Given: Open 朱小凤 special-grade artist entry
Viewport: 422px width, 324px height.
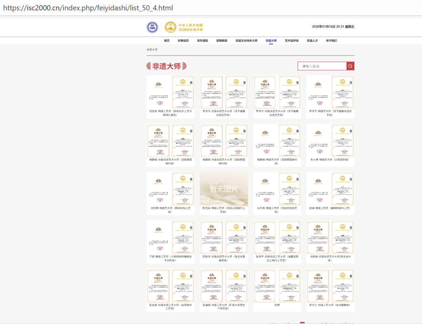Looking at the screenshot, I should [330, 144].
